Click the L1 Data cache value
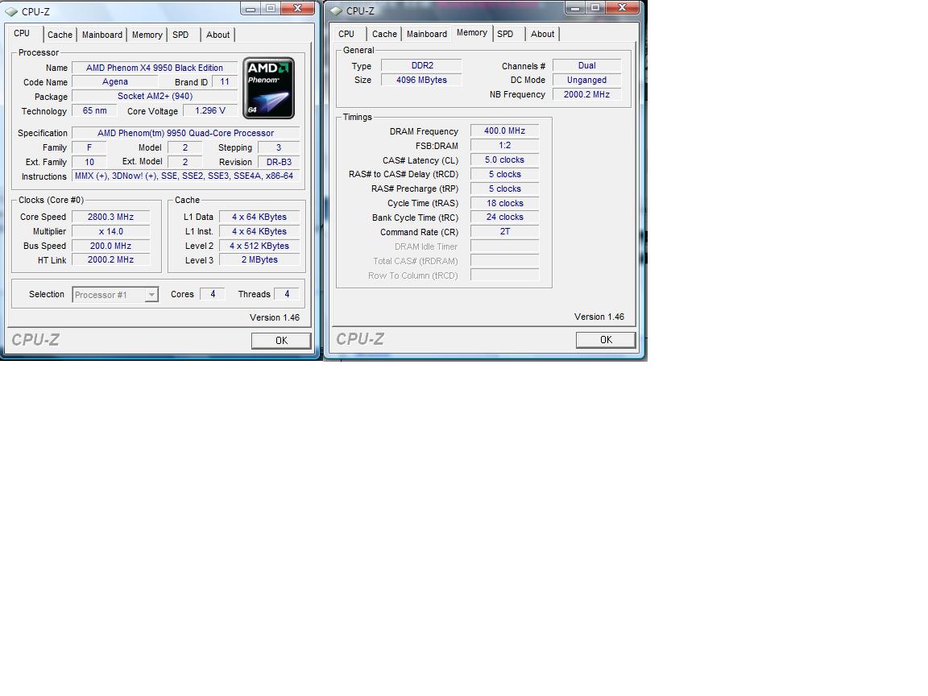The width and height of the screenshot is (928, 696). [259, 217]
